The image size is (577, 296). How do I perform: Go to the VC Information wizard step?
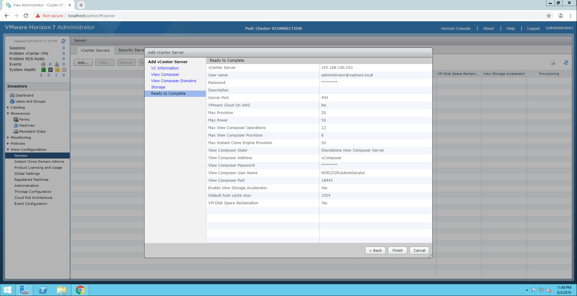(165, 68)
